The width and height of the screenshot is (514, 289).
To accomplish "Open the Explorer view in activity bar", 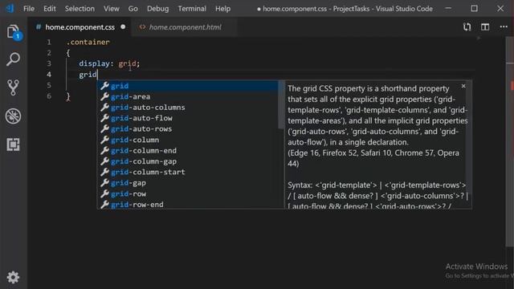I will click(x=13, y=32).
